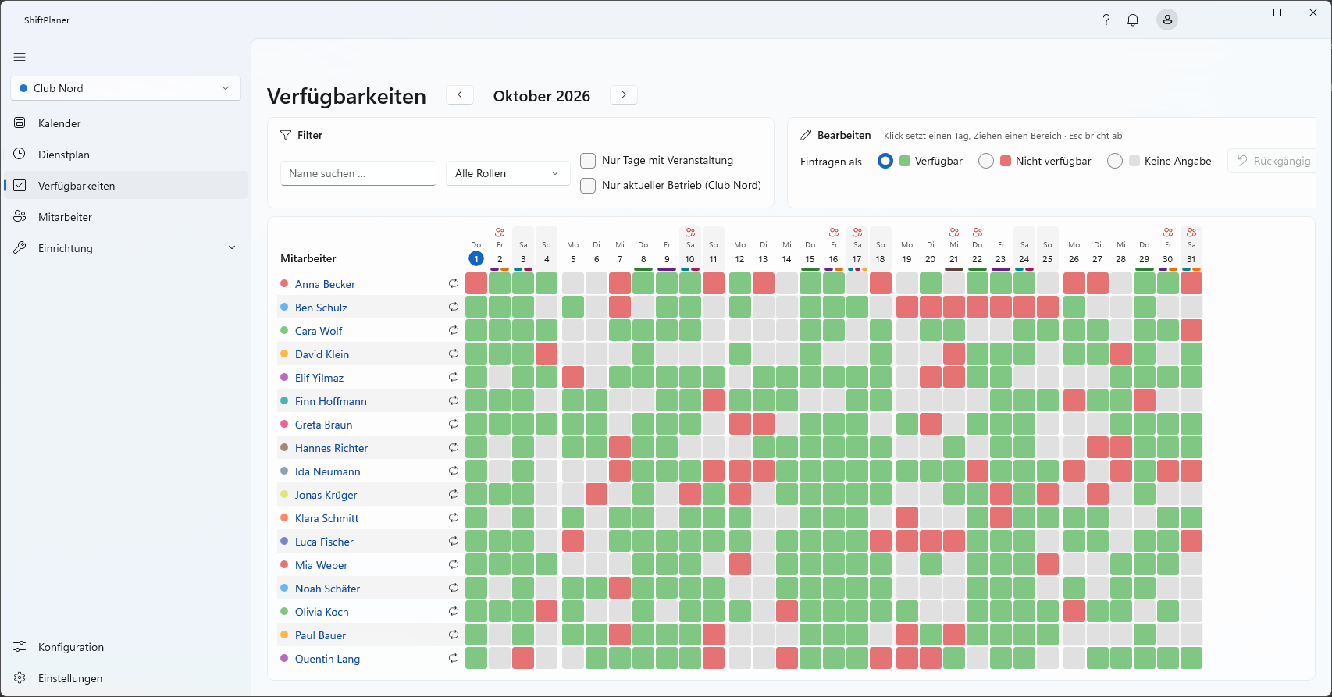Select the Nicht verfügbar radio option
1332x697 pixels.
click(x=986, y=161)
